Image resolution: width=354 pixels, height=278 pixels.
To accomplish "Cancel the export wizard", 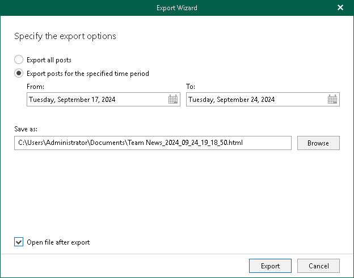I will [x=318, y=266].
